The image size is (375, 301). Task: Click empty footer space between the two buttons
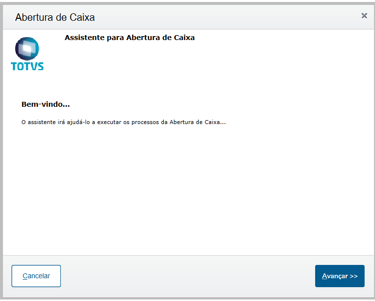[x=188, y=276]
